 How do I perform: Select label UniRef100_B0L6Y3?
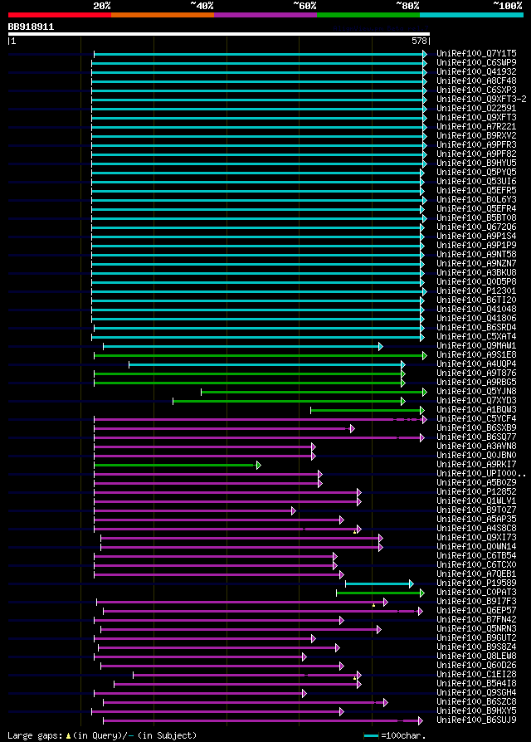[x=476, y=200]
